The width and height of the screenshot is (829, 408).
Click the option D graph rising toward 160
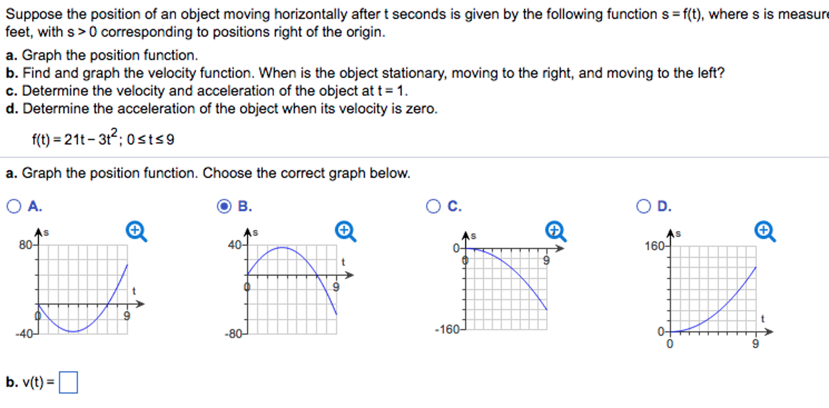click(x=713, y=289)
